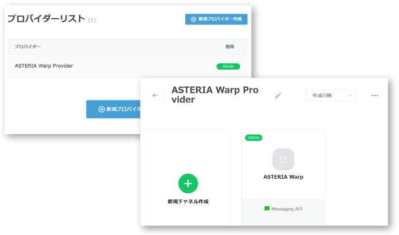Click the 権限 column header
The height and width of the screenshot is (235, 399).
point(230,46)
